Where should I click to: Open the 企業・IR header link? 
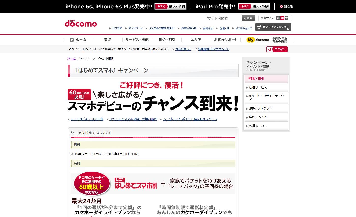pos(224,28)
